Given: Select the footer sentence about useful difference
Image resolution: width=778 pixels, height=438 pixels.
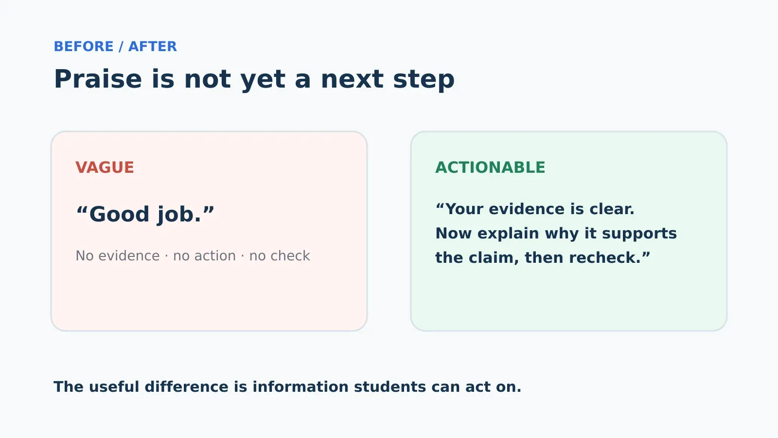Looking at the screenshot, I should click(x=287, y=386).
